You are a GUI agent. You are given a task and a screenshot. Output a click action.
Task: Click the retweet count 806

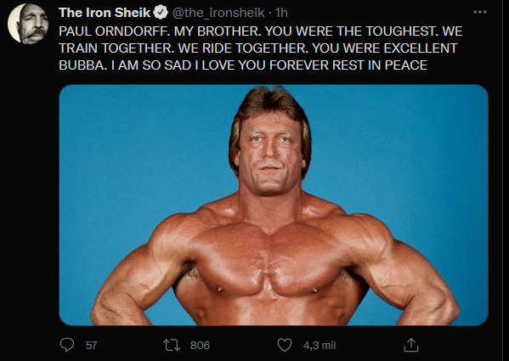(200, 346)
